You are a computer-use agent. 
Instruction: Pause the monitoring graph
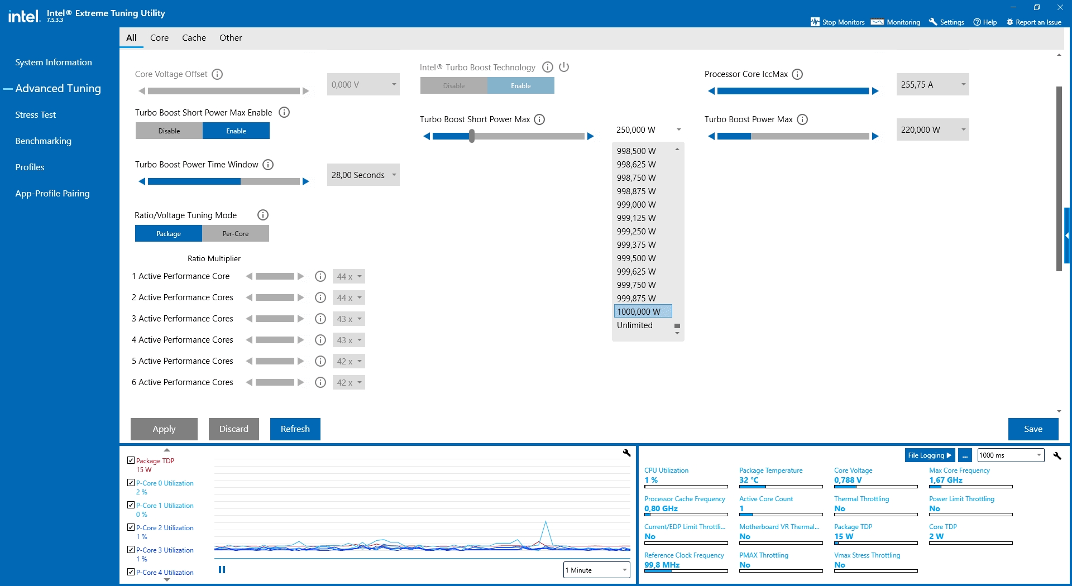(222, 570)
